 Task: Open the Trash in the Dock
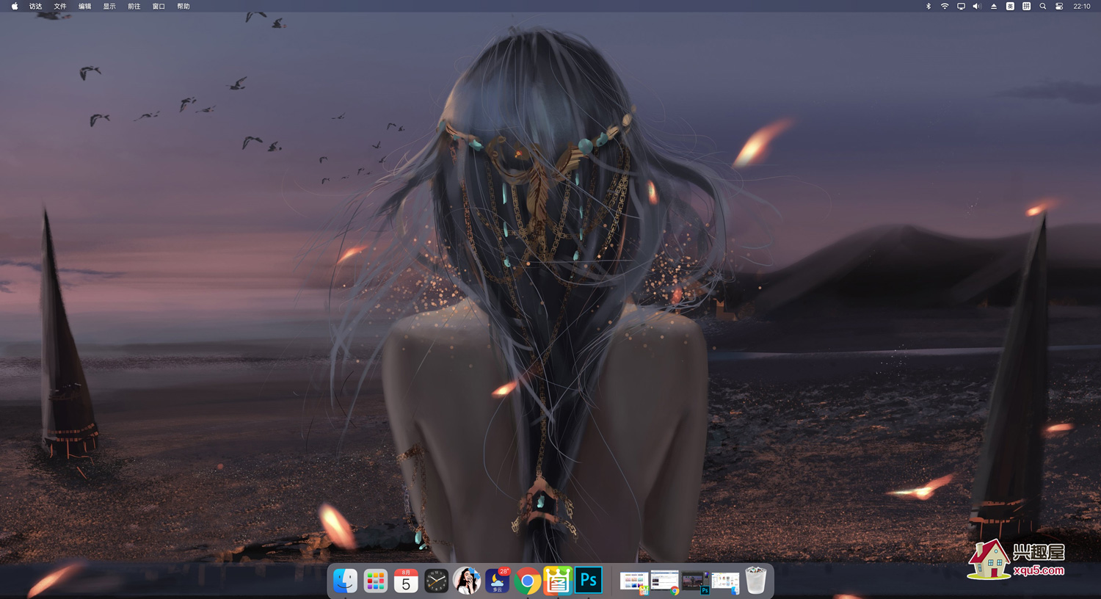(756, 581)
